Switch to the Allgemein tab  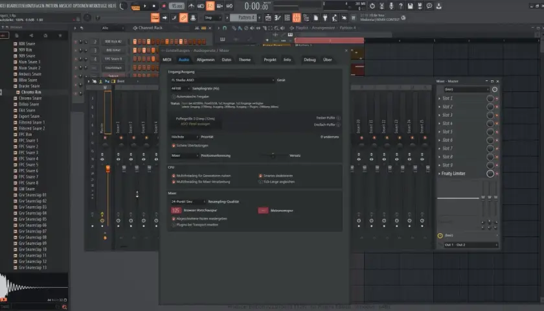point(205,60)
